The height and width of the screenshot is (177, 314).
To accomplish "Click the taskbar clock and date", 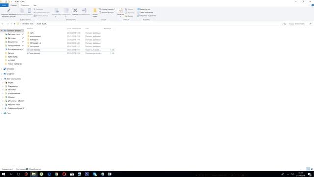I will (x=300, y=174).
